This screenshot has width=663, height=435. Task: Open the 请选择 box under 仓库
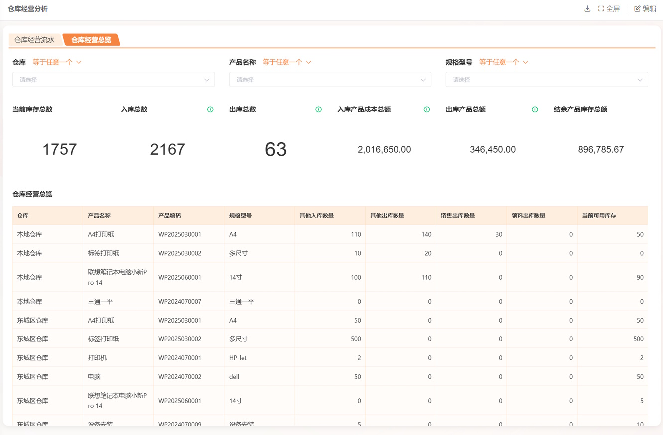pos(114,80)
